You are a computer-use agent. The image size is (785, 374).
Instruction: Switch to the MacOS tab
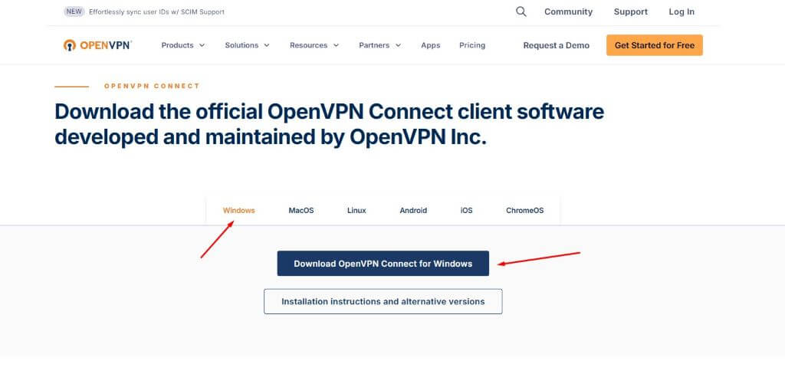point(301,210)
